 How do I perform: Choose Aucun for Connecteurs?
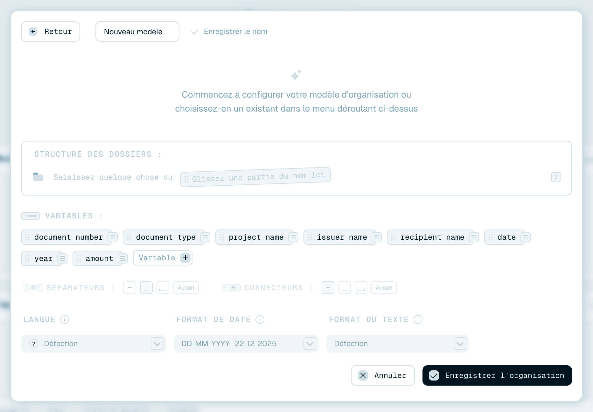(x=384, y=288)
